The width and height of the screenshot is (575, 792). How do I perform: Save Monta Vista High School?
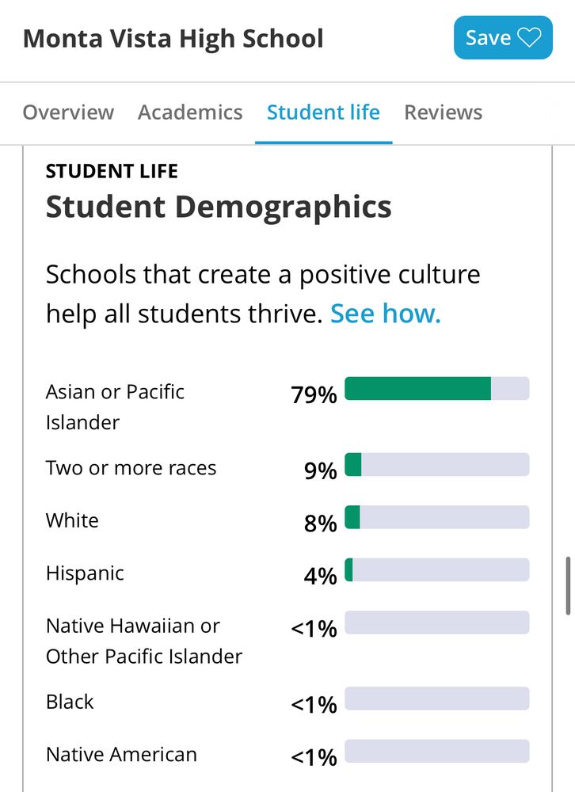point(503,37)
